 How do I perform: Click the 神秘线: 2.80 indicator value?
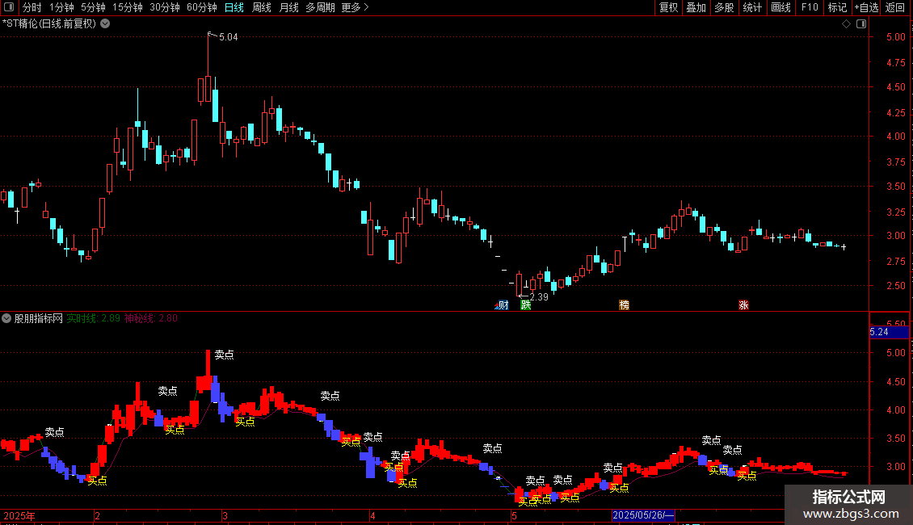(151, 318)
